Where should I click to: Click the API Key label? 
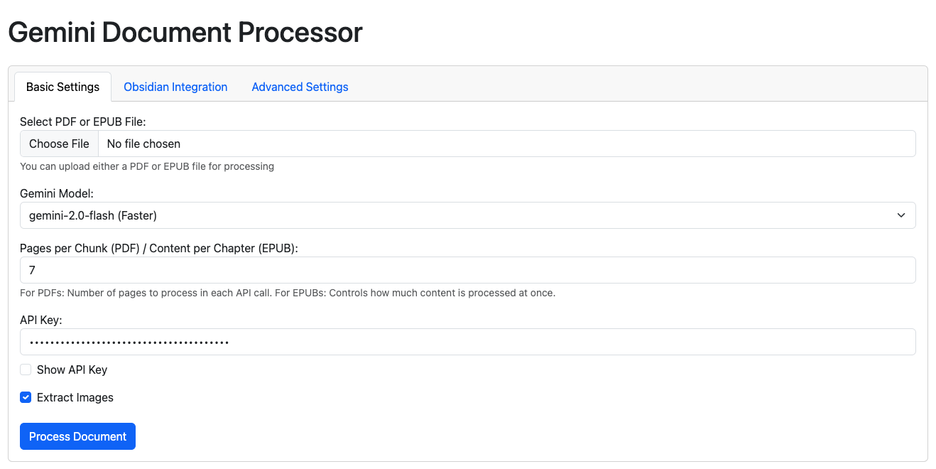41,320
